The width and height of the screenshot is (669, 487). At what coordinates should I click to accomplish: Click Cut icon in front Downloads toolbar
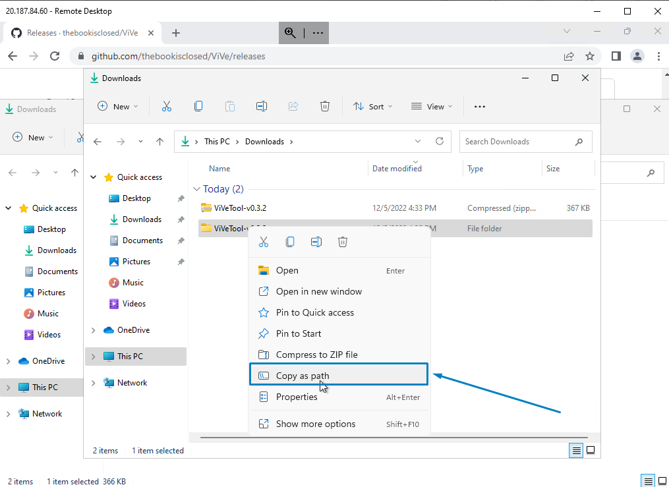tap(166, 106)
